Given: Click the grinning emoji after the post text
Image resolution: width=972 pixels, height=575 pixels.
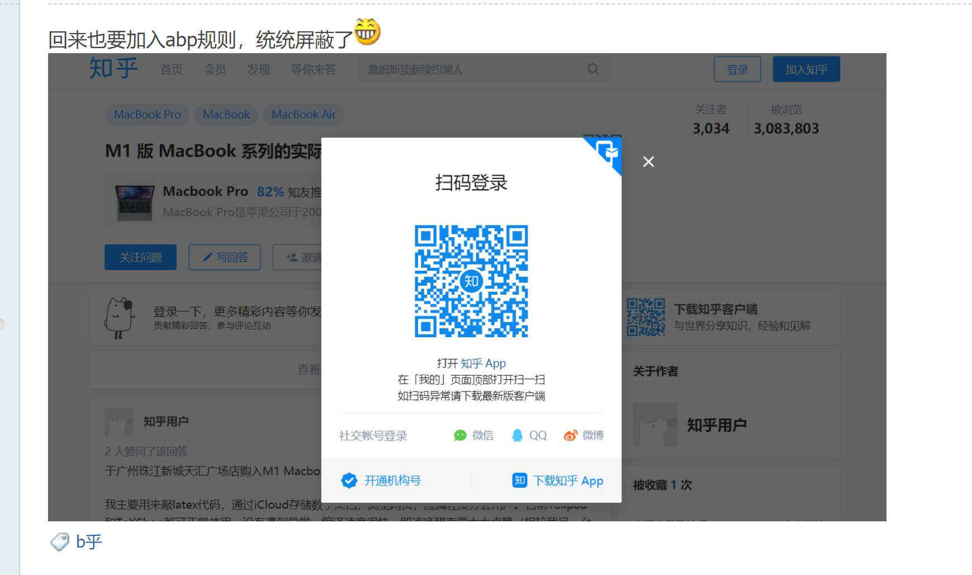Looking at the screenshot, I should [367, 31].
